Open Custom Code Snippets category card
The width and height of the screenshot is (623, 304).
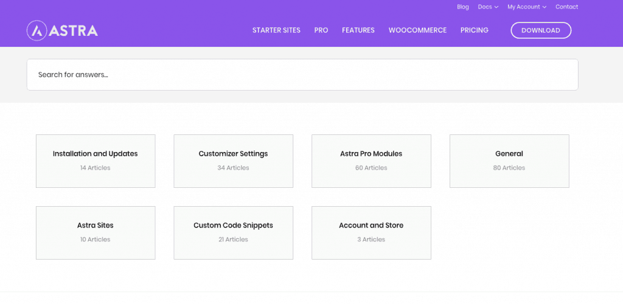click(x=233, y=233)
